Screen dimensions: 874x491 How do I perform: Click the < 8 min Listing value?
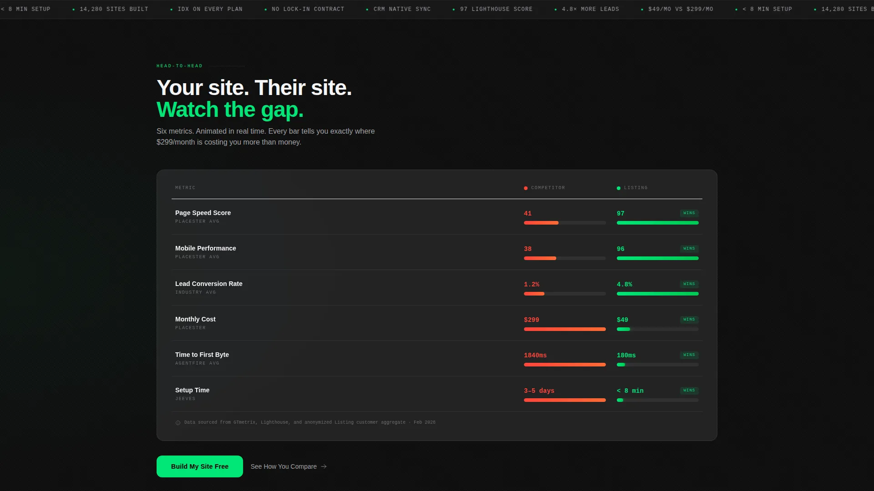point(630,391)
